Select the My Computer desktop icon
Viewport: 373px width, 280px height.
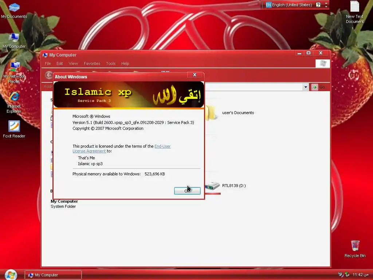click(x=14, y=41)
